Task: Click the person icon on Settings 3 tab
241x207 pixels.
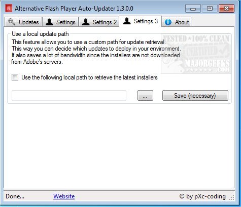Action: [x=127, y=21]
